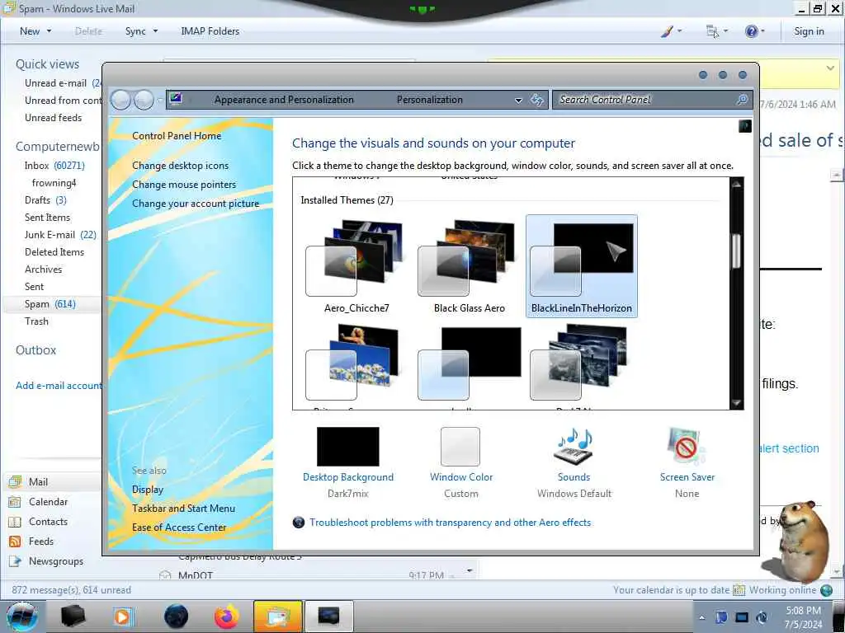The image size is (845, 633).
Task: Click the theme list vertical scrollbar thumb
Action: 736,251
